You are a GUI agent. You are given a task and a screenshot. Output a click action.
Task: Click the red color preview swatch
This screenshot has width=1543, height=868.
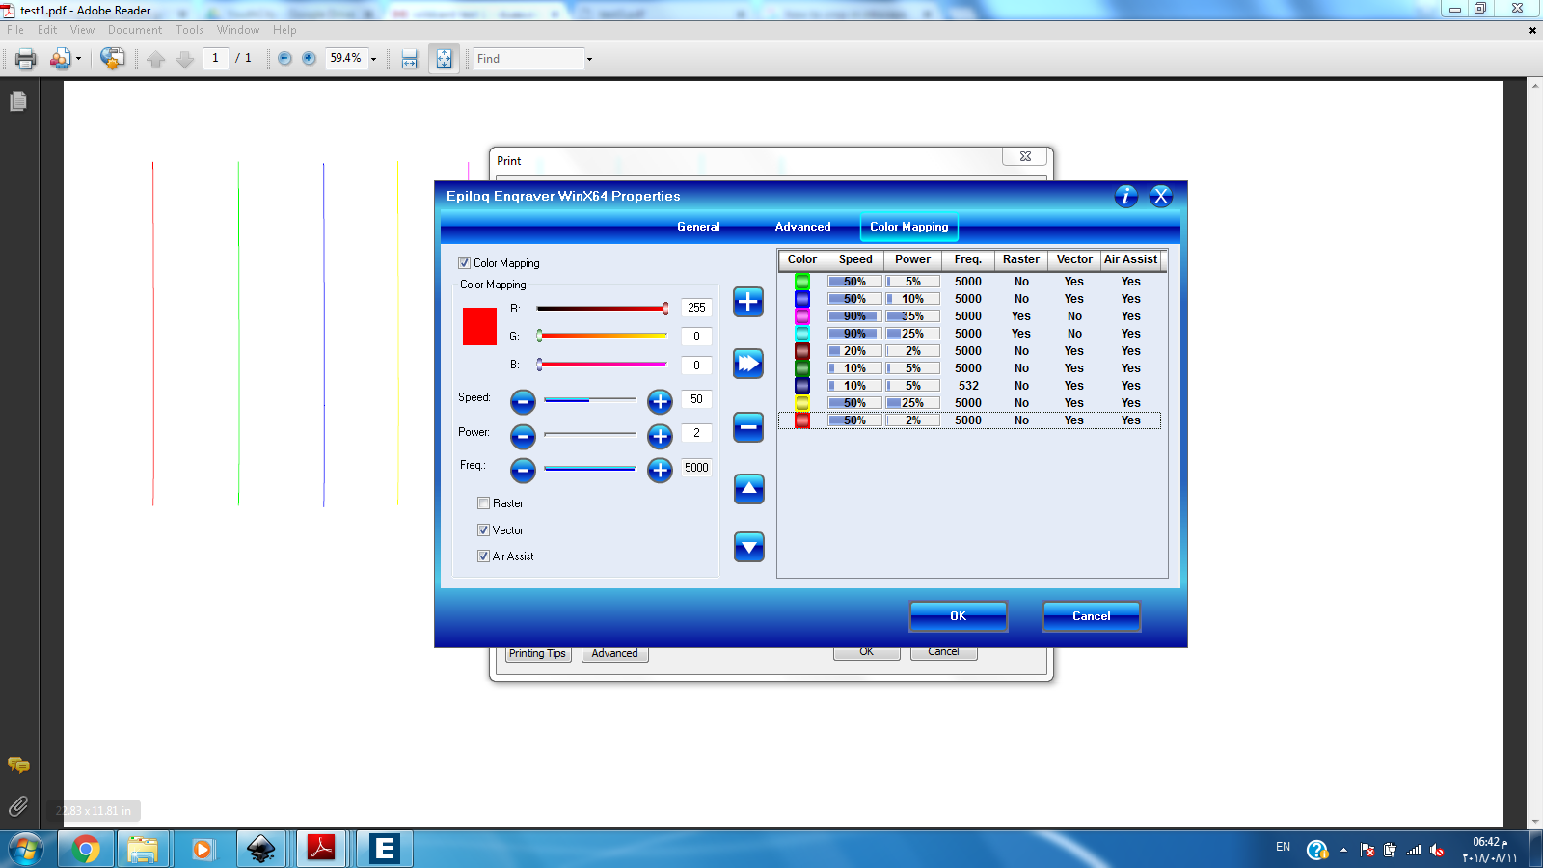[x=479, y=326]
